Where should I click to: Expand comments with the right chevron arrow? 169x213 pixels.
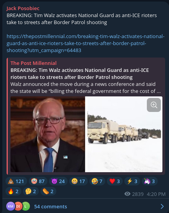(162, 206)
